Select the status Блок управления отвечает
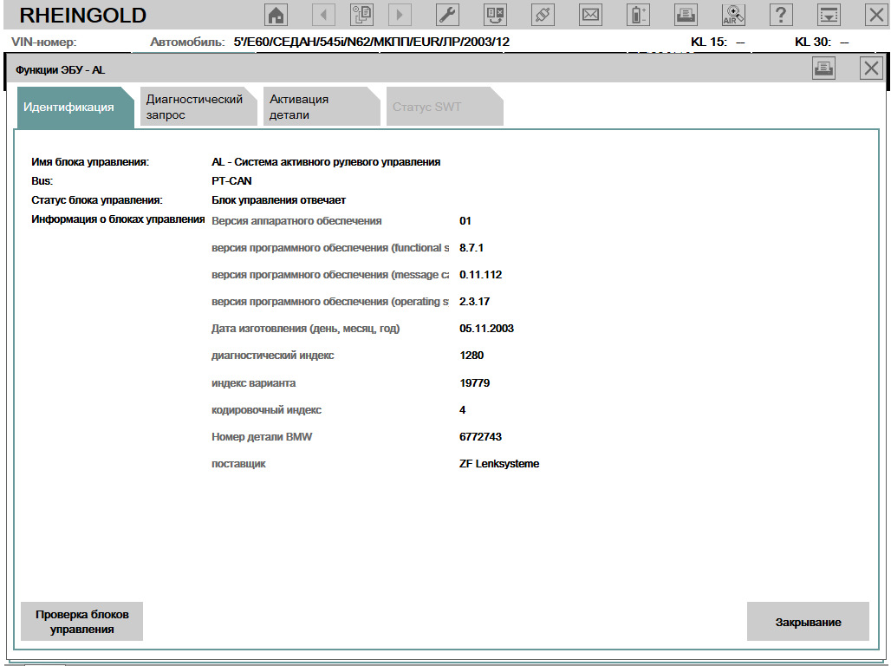Image resolution: width=891 pixels, height=666 pixels. pyautogui.click(x=278, y=200)
